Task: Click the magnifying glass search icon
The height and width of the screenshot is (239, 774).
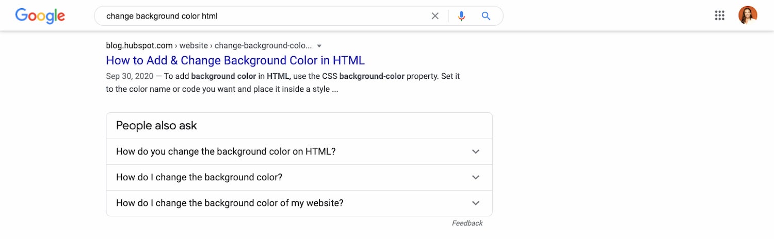Action: 486,16
